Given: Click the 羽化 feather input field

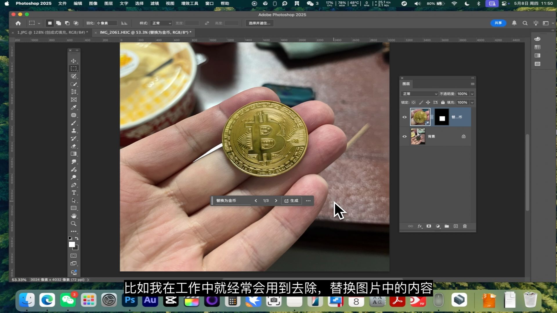Looking at the screenshot, I should click(x=106, y=23).
